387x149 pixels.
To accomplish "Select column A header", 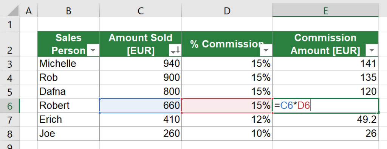I will [x=29, y=11].
